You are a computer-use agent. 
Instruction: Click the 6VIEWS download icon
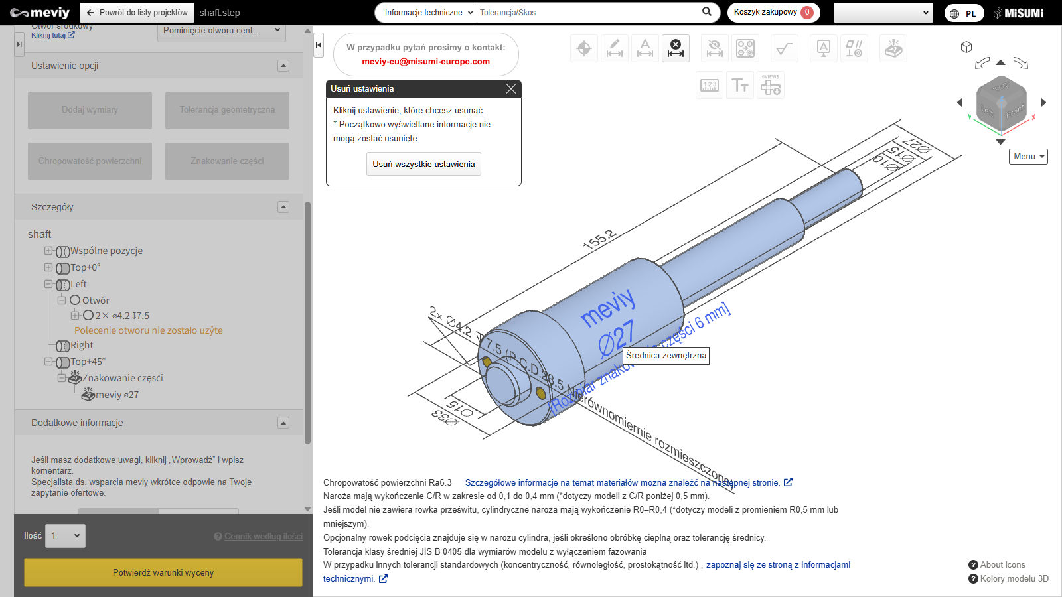click(x=770, y=85)
